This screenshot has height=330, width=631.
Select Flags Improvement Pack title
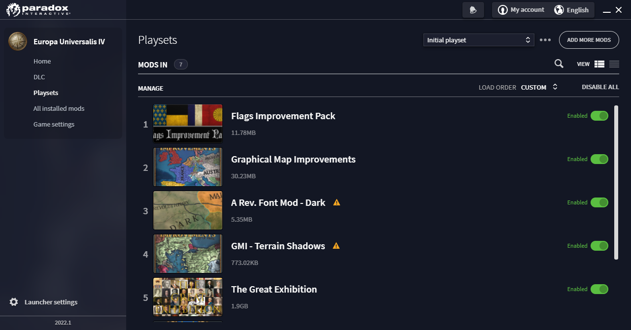tap(283, 116)
